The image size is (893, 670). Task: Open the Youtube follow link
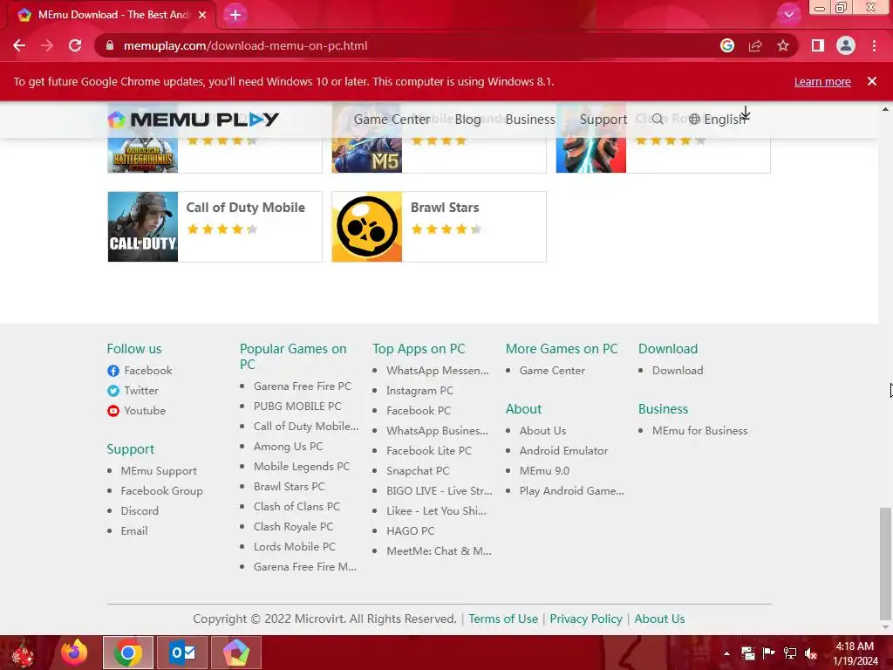click(x=145, y=410)
